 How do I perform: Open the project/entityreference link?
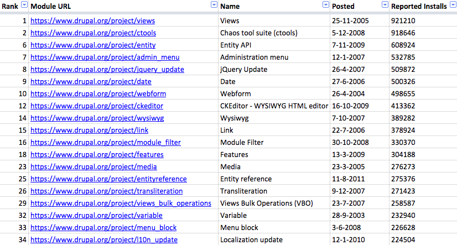108,179
